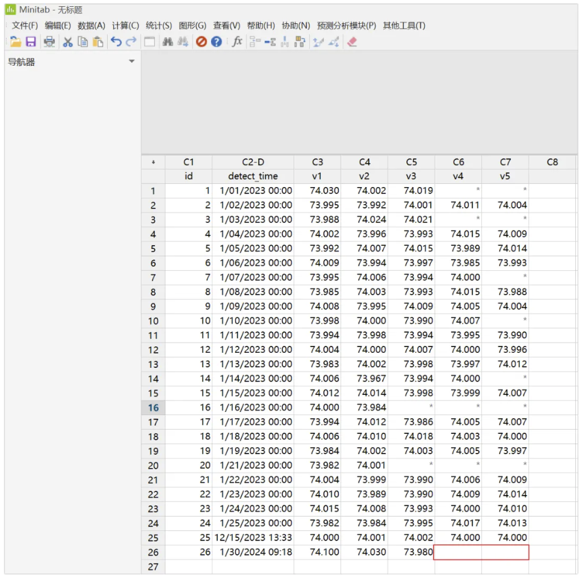Click the Save project icon
The image size is (579, 577).
click(31, 42)
